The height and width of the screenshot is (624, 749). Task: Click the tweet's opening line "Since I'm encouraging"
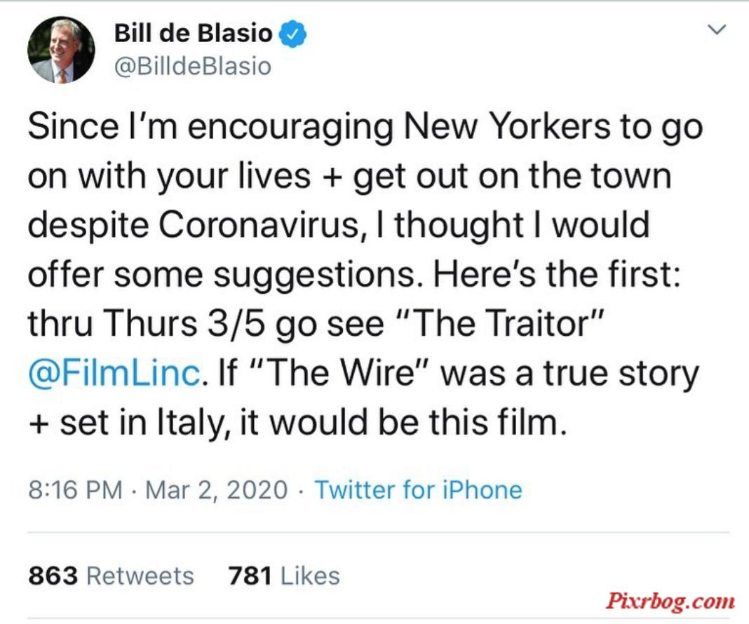[x=210, y=127]
